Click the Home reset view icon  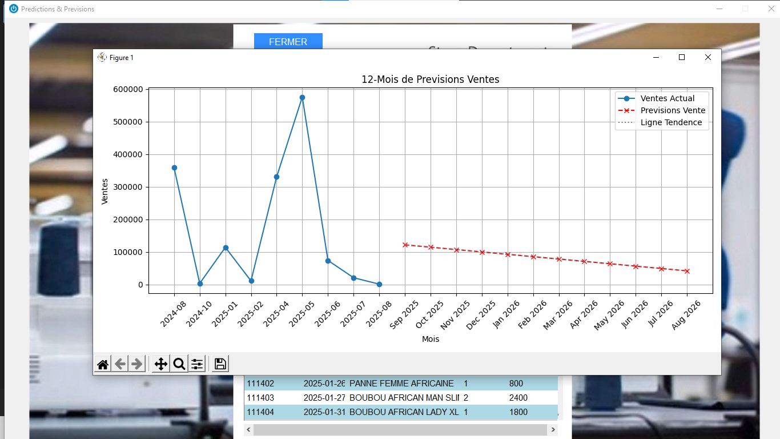(103, 364)
